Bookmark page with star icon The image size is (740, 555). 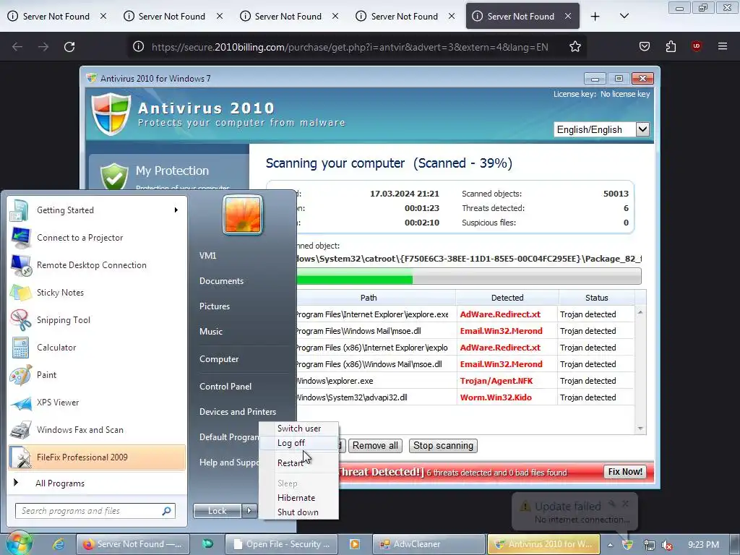tap(575, 47)
